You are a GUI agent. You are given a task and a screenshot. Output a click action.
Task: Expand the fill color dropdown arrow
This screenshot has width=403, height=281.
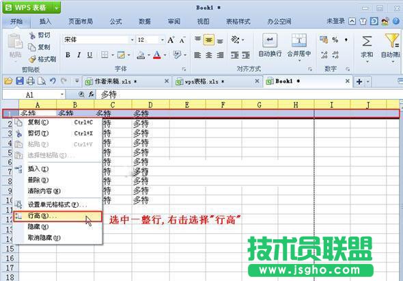pos(148,55)
